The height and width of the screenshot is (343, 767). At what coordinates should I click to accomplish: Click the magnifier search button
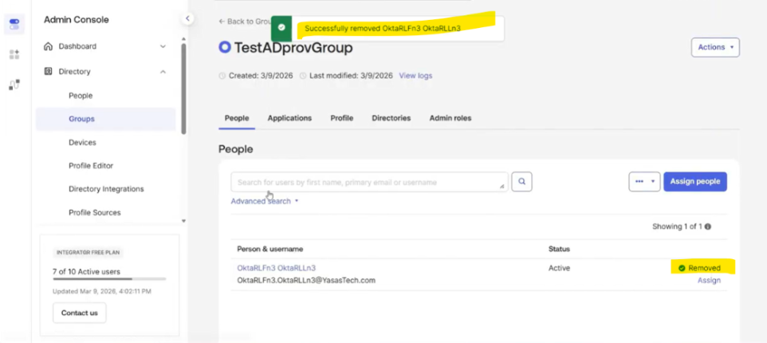coord(521,182)
